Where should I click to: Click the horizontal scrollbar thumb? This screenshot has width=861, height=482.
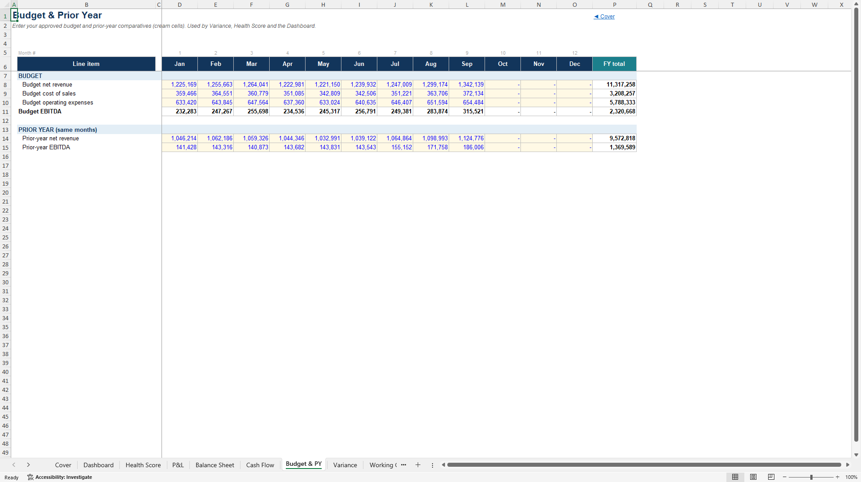(644, 465)
